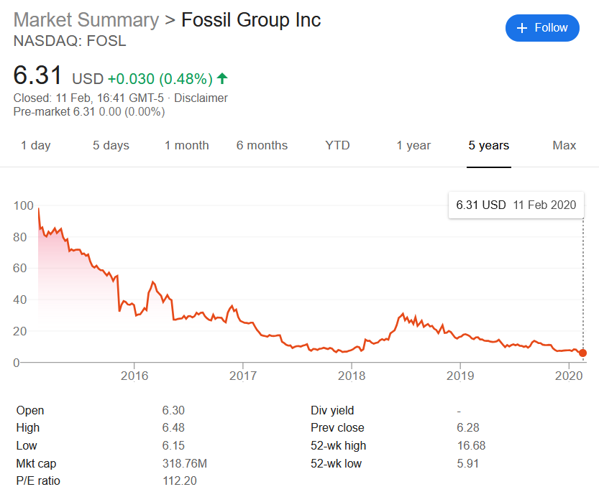Select the 5 years tab
Viewport: 599px width, 497px height.
489,145
